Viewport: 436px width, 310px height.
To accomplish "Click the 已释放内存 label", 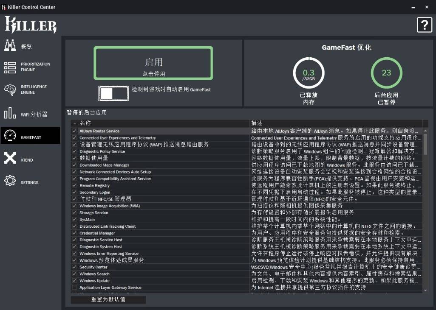I will tap(309, 98).
